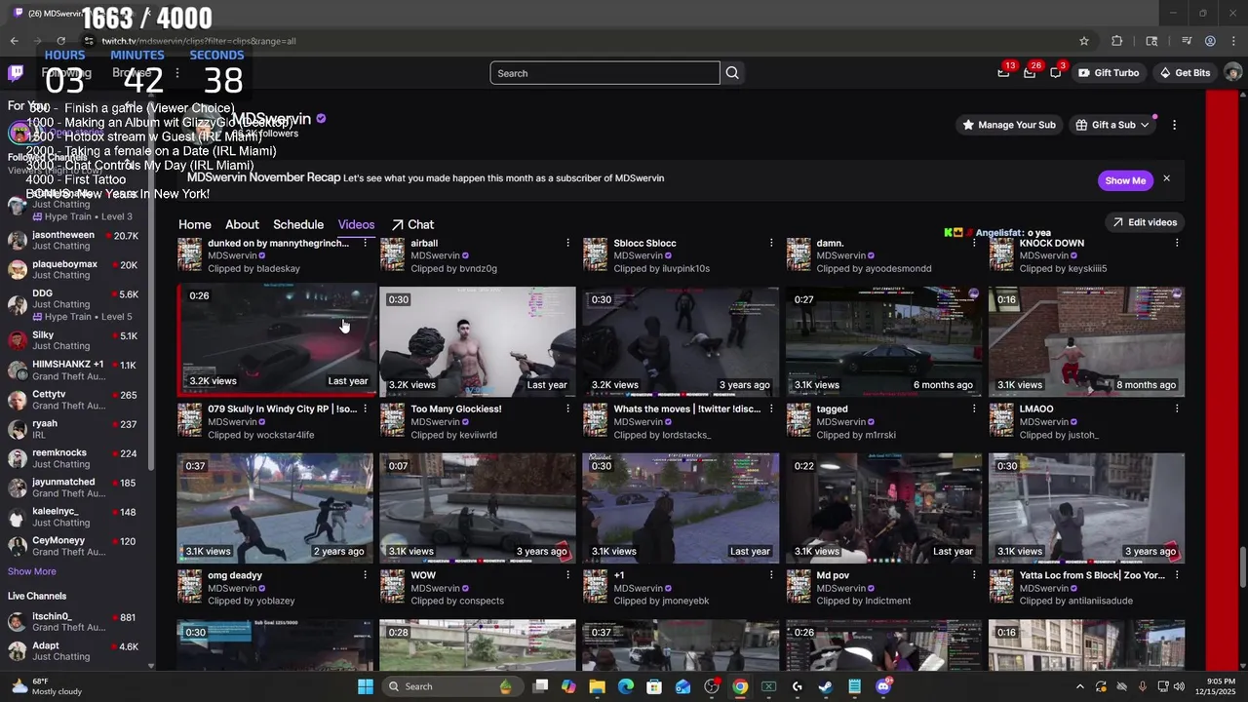1248x702 pixels.
Task: Switch to the Home tab
Action: (195, 224)
